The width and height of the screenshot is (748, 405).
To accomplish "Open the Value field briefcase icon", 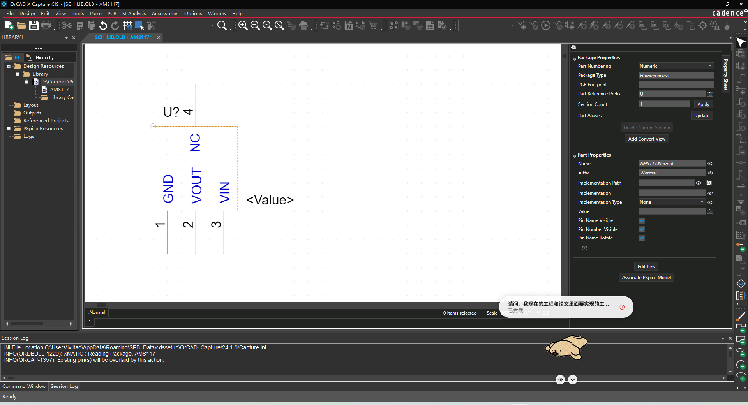I will coord(710,211).
